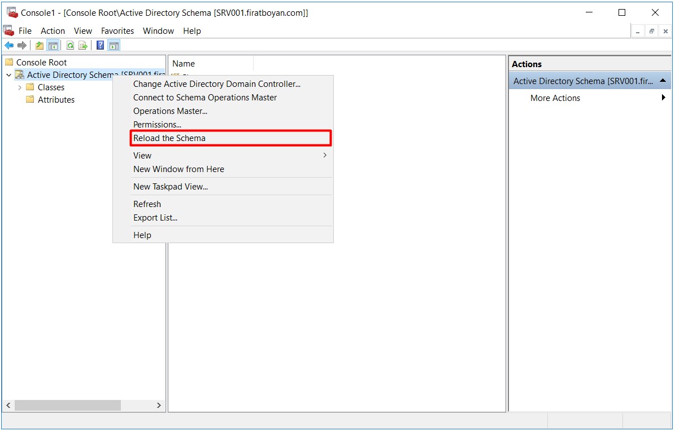Click the tree pane horizontal scrollbar right arrow
This screenshot has width=675, height=431.
(x=159, y=406)
